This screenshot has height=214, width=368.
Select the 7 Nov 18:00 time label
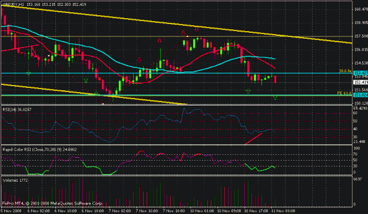point(174,210)
